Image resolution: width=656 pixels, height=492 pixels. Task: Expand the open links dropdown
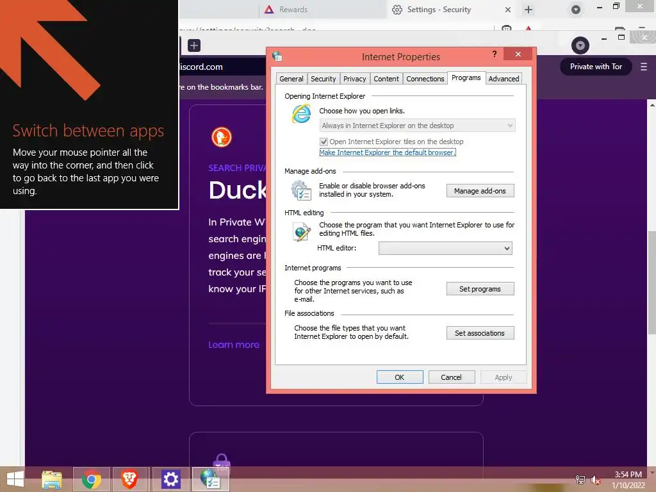point(417,126)
